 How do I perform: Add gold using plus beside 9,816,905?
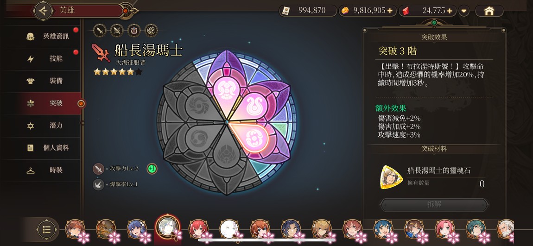[389, 11]
